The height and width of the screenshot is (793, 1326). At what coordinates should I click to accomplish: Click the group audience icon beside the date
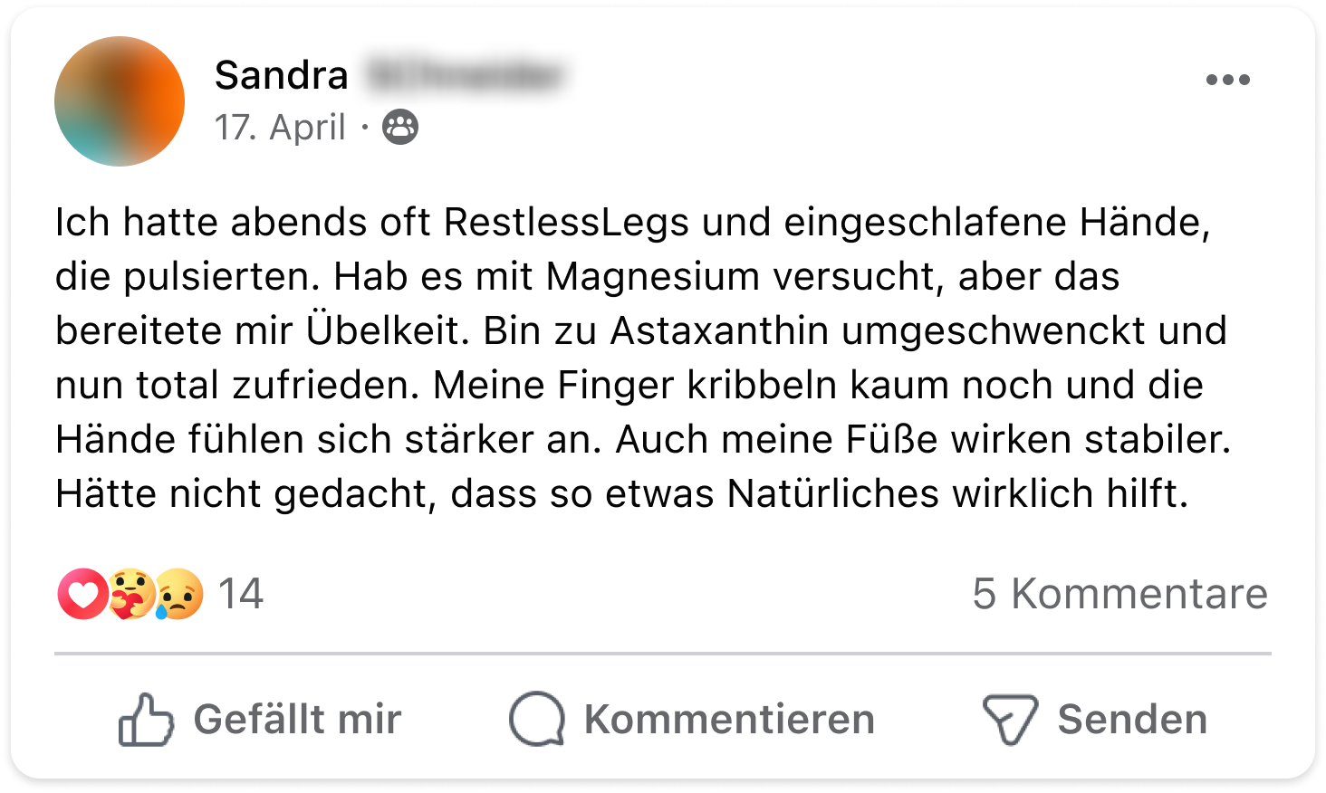[x=400, y=128]
